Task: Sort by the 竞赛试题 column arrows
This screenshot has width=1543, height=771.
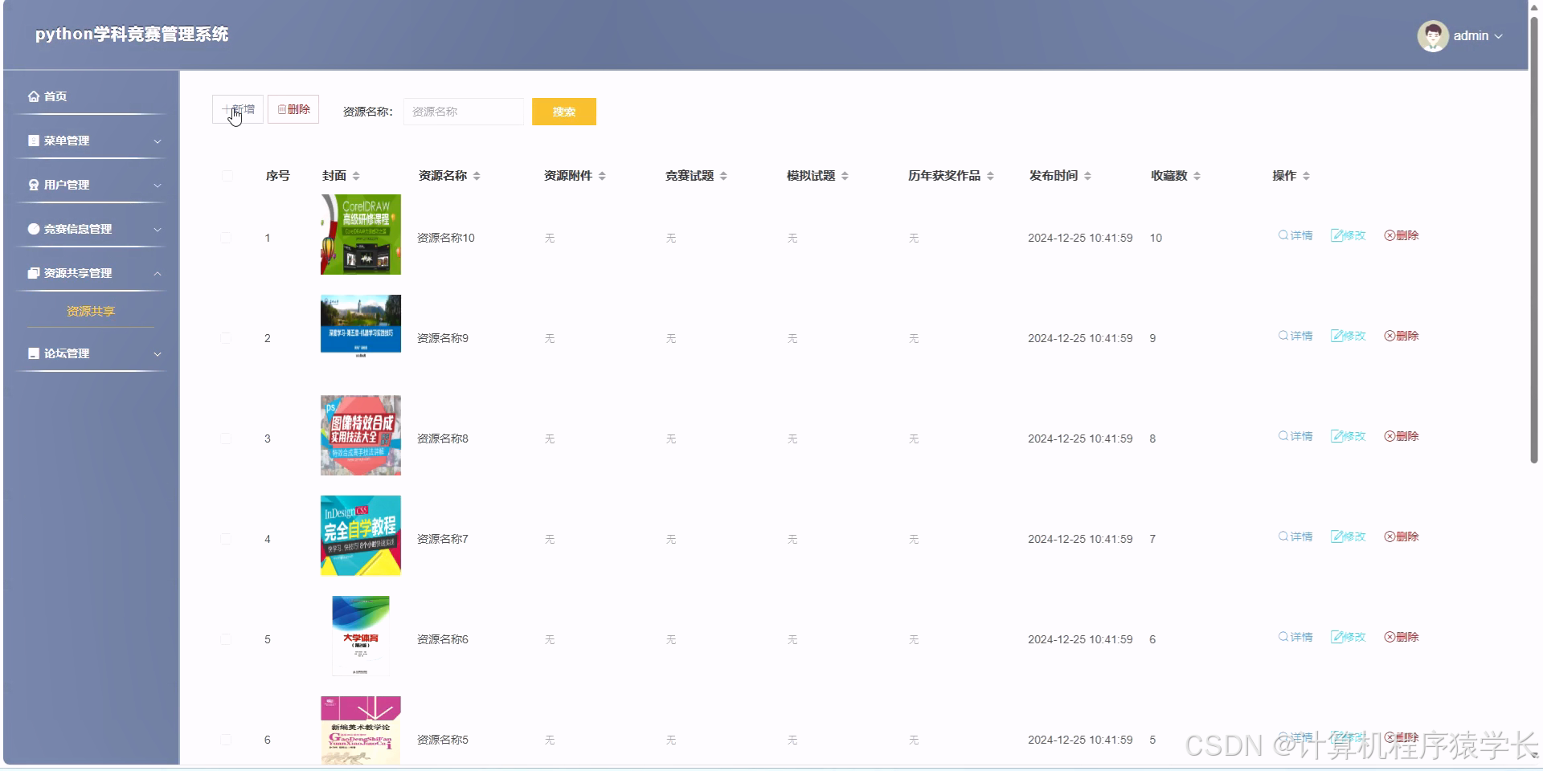Action: click(723, 176)
